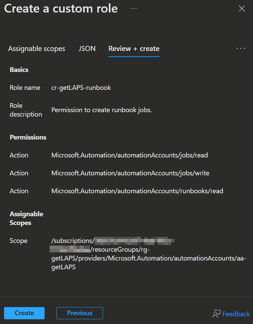Select the jobs/write action entry
Viewport: 253px width, 324px height.
(130, 173)
